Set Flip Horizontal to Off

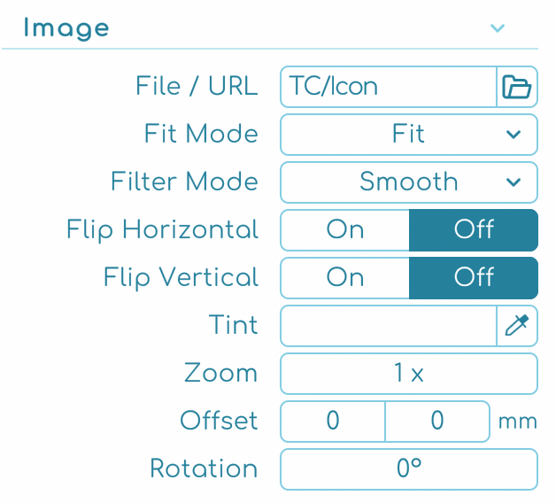tap(473, 230)
